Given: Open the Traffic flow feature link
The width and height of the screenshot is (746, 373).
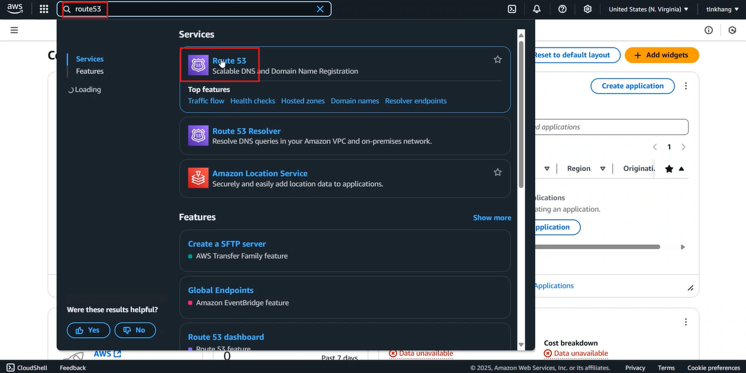Looking at the screenshot, I should tap(206, 101).
